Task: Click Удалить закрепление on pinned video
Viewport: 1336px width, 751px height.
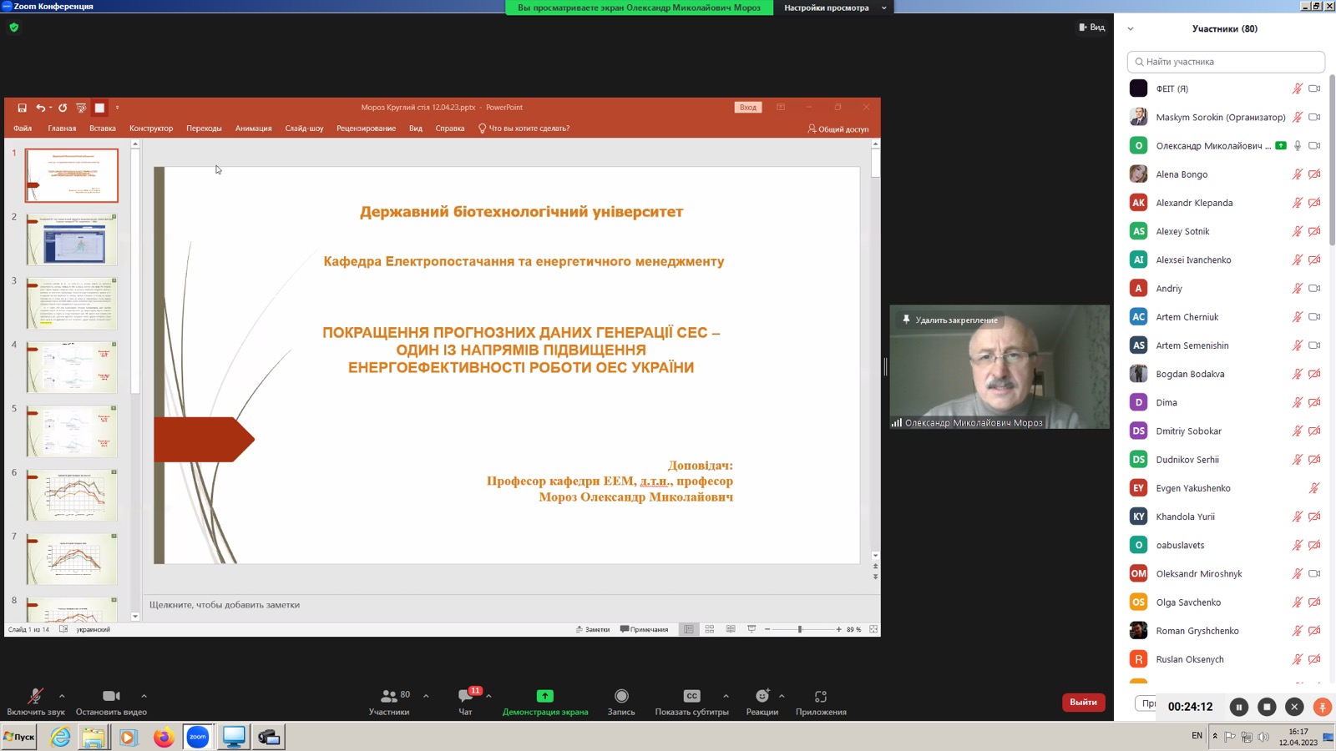Action: (955, 320)
